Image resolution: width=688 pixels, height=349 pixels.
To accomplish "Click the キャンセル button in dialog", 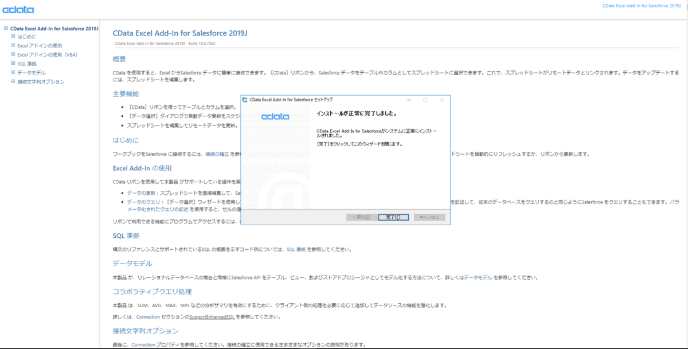I will (429, 217).
